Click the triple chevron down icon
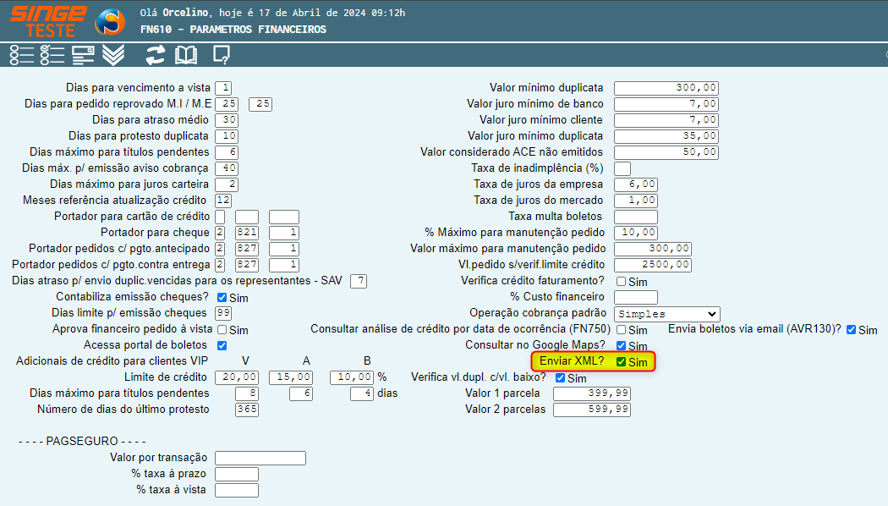Image resolution: width=888 pixels, height=506 pixels. tap(113, 55)
